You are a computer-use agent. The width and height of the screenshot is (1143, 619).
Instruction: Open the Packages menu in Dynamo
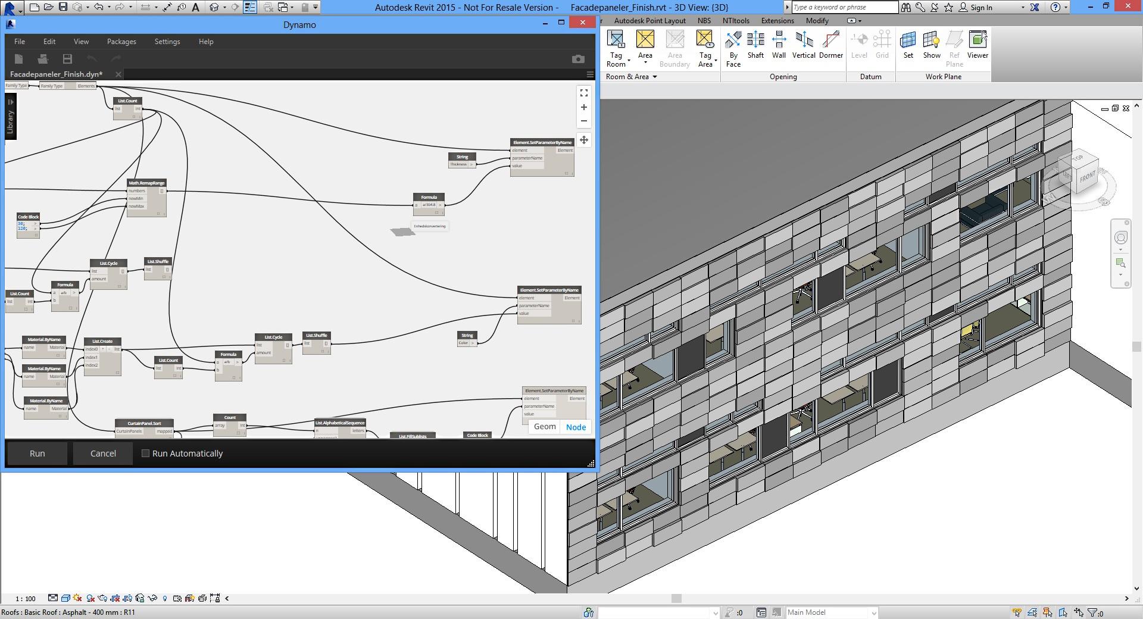[121, 42]
